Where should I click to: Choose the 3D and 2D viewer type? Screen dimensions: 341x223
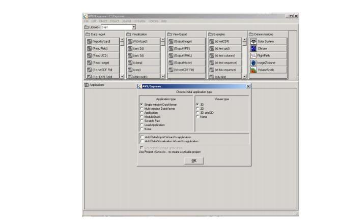tap(197, 112)
